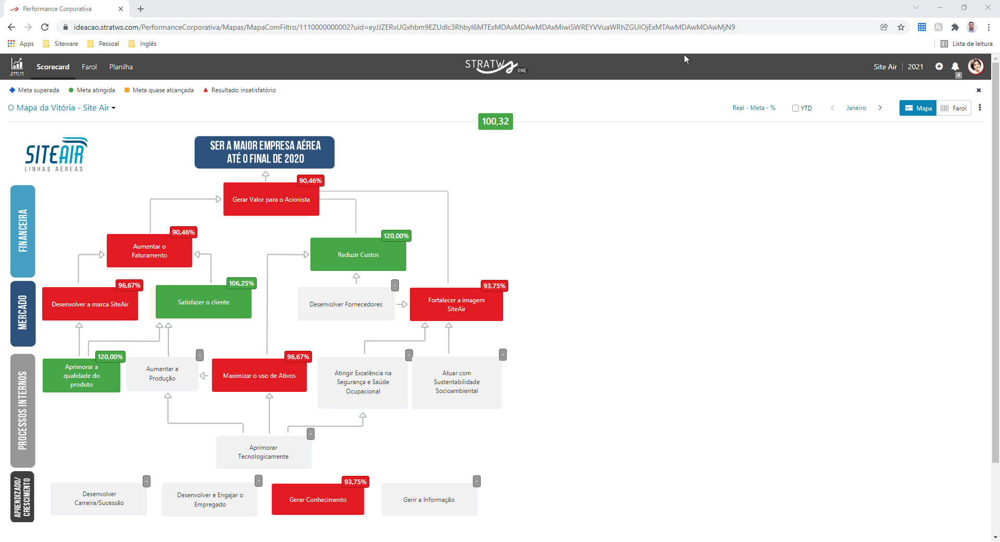Switch to Mapa view
This screenshot has width=1000, height=542.
pyautogui.click(x=918, y=108)
